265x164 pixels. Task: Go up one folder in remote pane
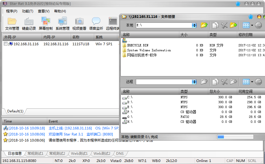(x=204, y=82)
